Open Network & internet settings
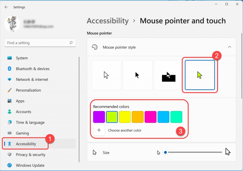243x171 pixels. 40,79
